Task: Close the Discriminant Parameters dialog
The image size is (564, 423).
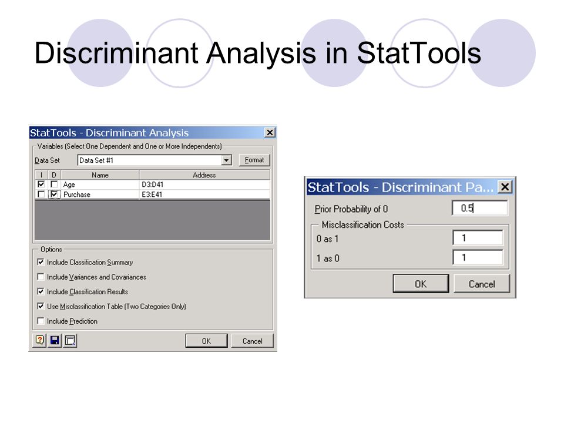Action: pyautogui.click(x=505, y=187)
